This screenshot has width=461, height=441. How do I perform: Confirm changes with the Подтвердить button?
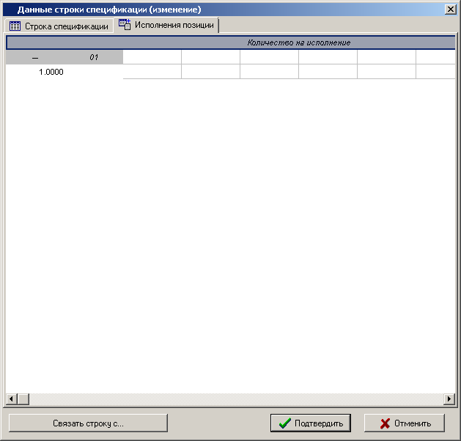tap(311, 423)
